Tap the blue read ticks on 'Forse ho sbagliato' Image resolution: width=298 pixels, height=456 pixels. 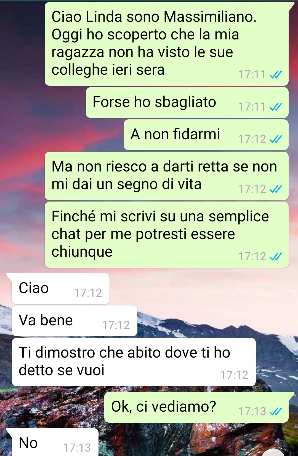275,107
